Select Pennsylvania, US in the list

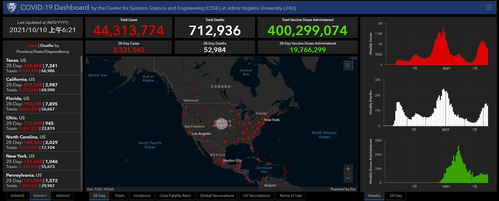pos(42,180)
